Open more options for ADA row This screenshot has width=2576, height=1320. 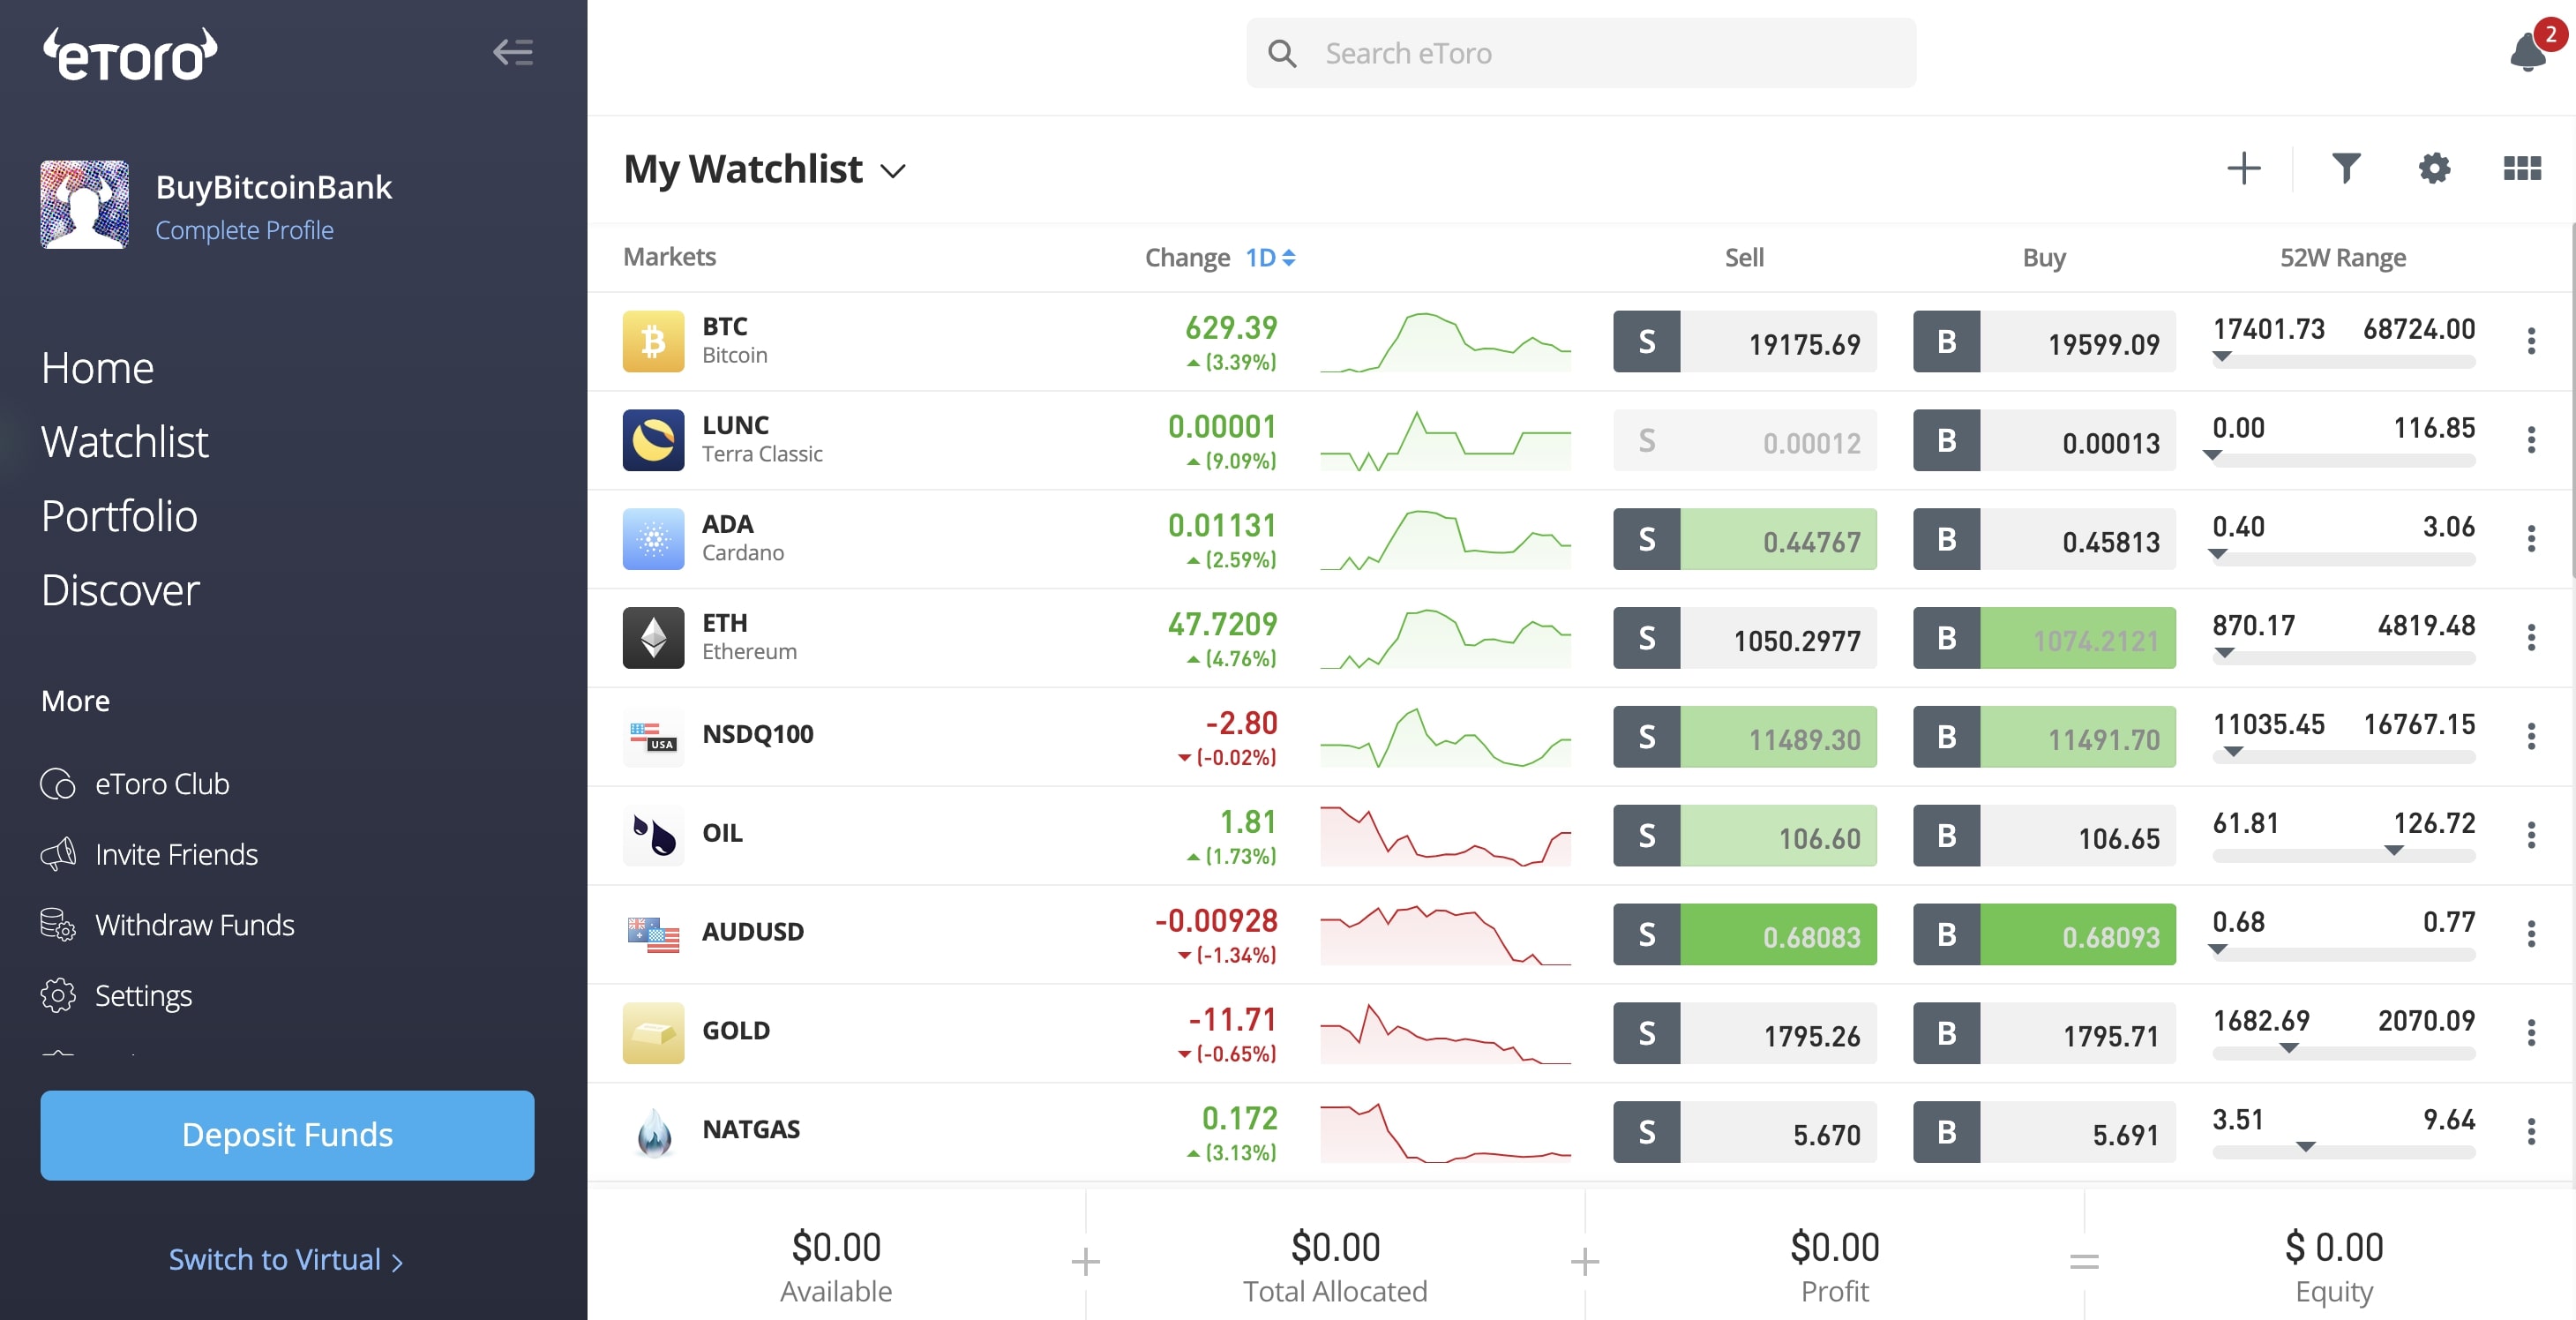pos(2531,539)
